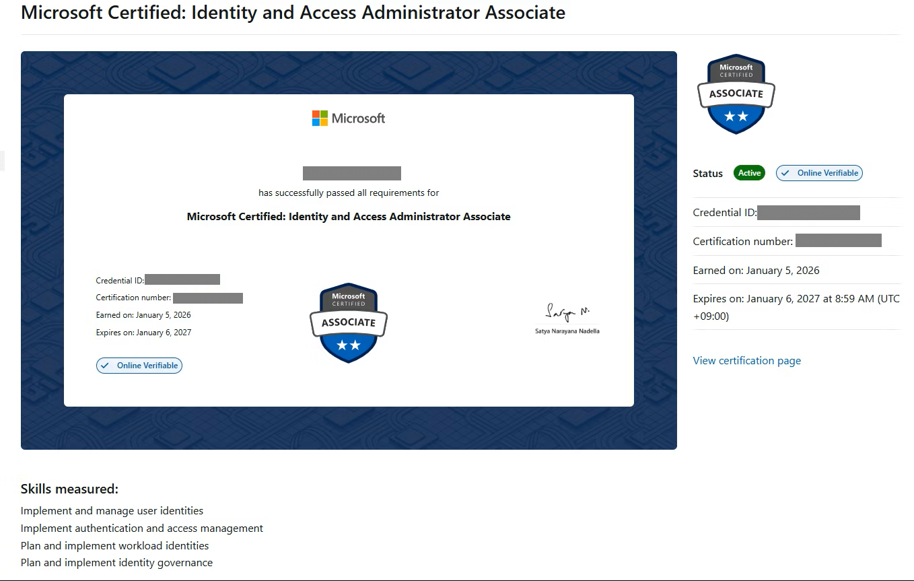Click "Plan and implement workload identities" skill

coord(114,546)
